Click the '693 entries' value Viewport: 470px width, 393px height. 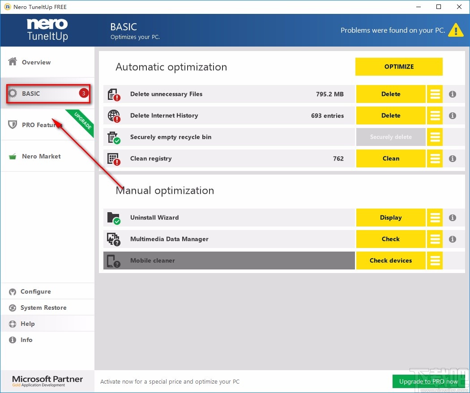[327, 116]
